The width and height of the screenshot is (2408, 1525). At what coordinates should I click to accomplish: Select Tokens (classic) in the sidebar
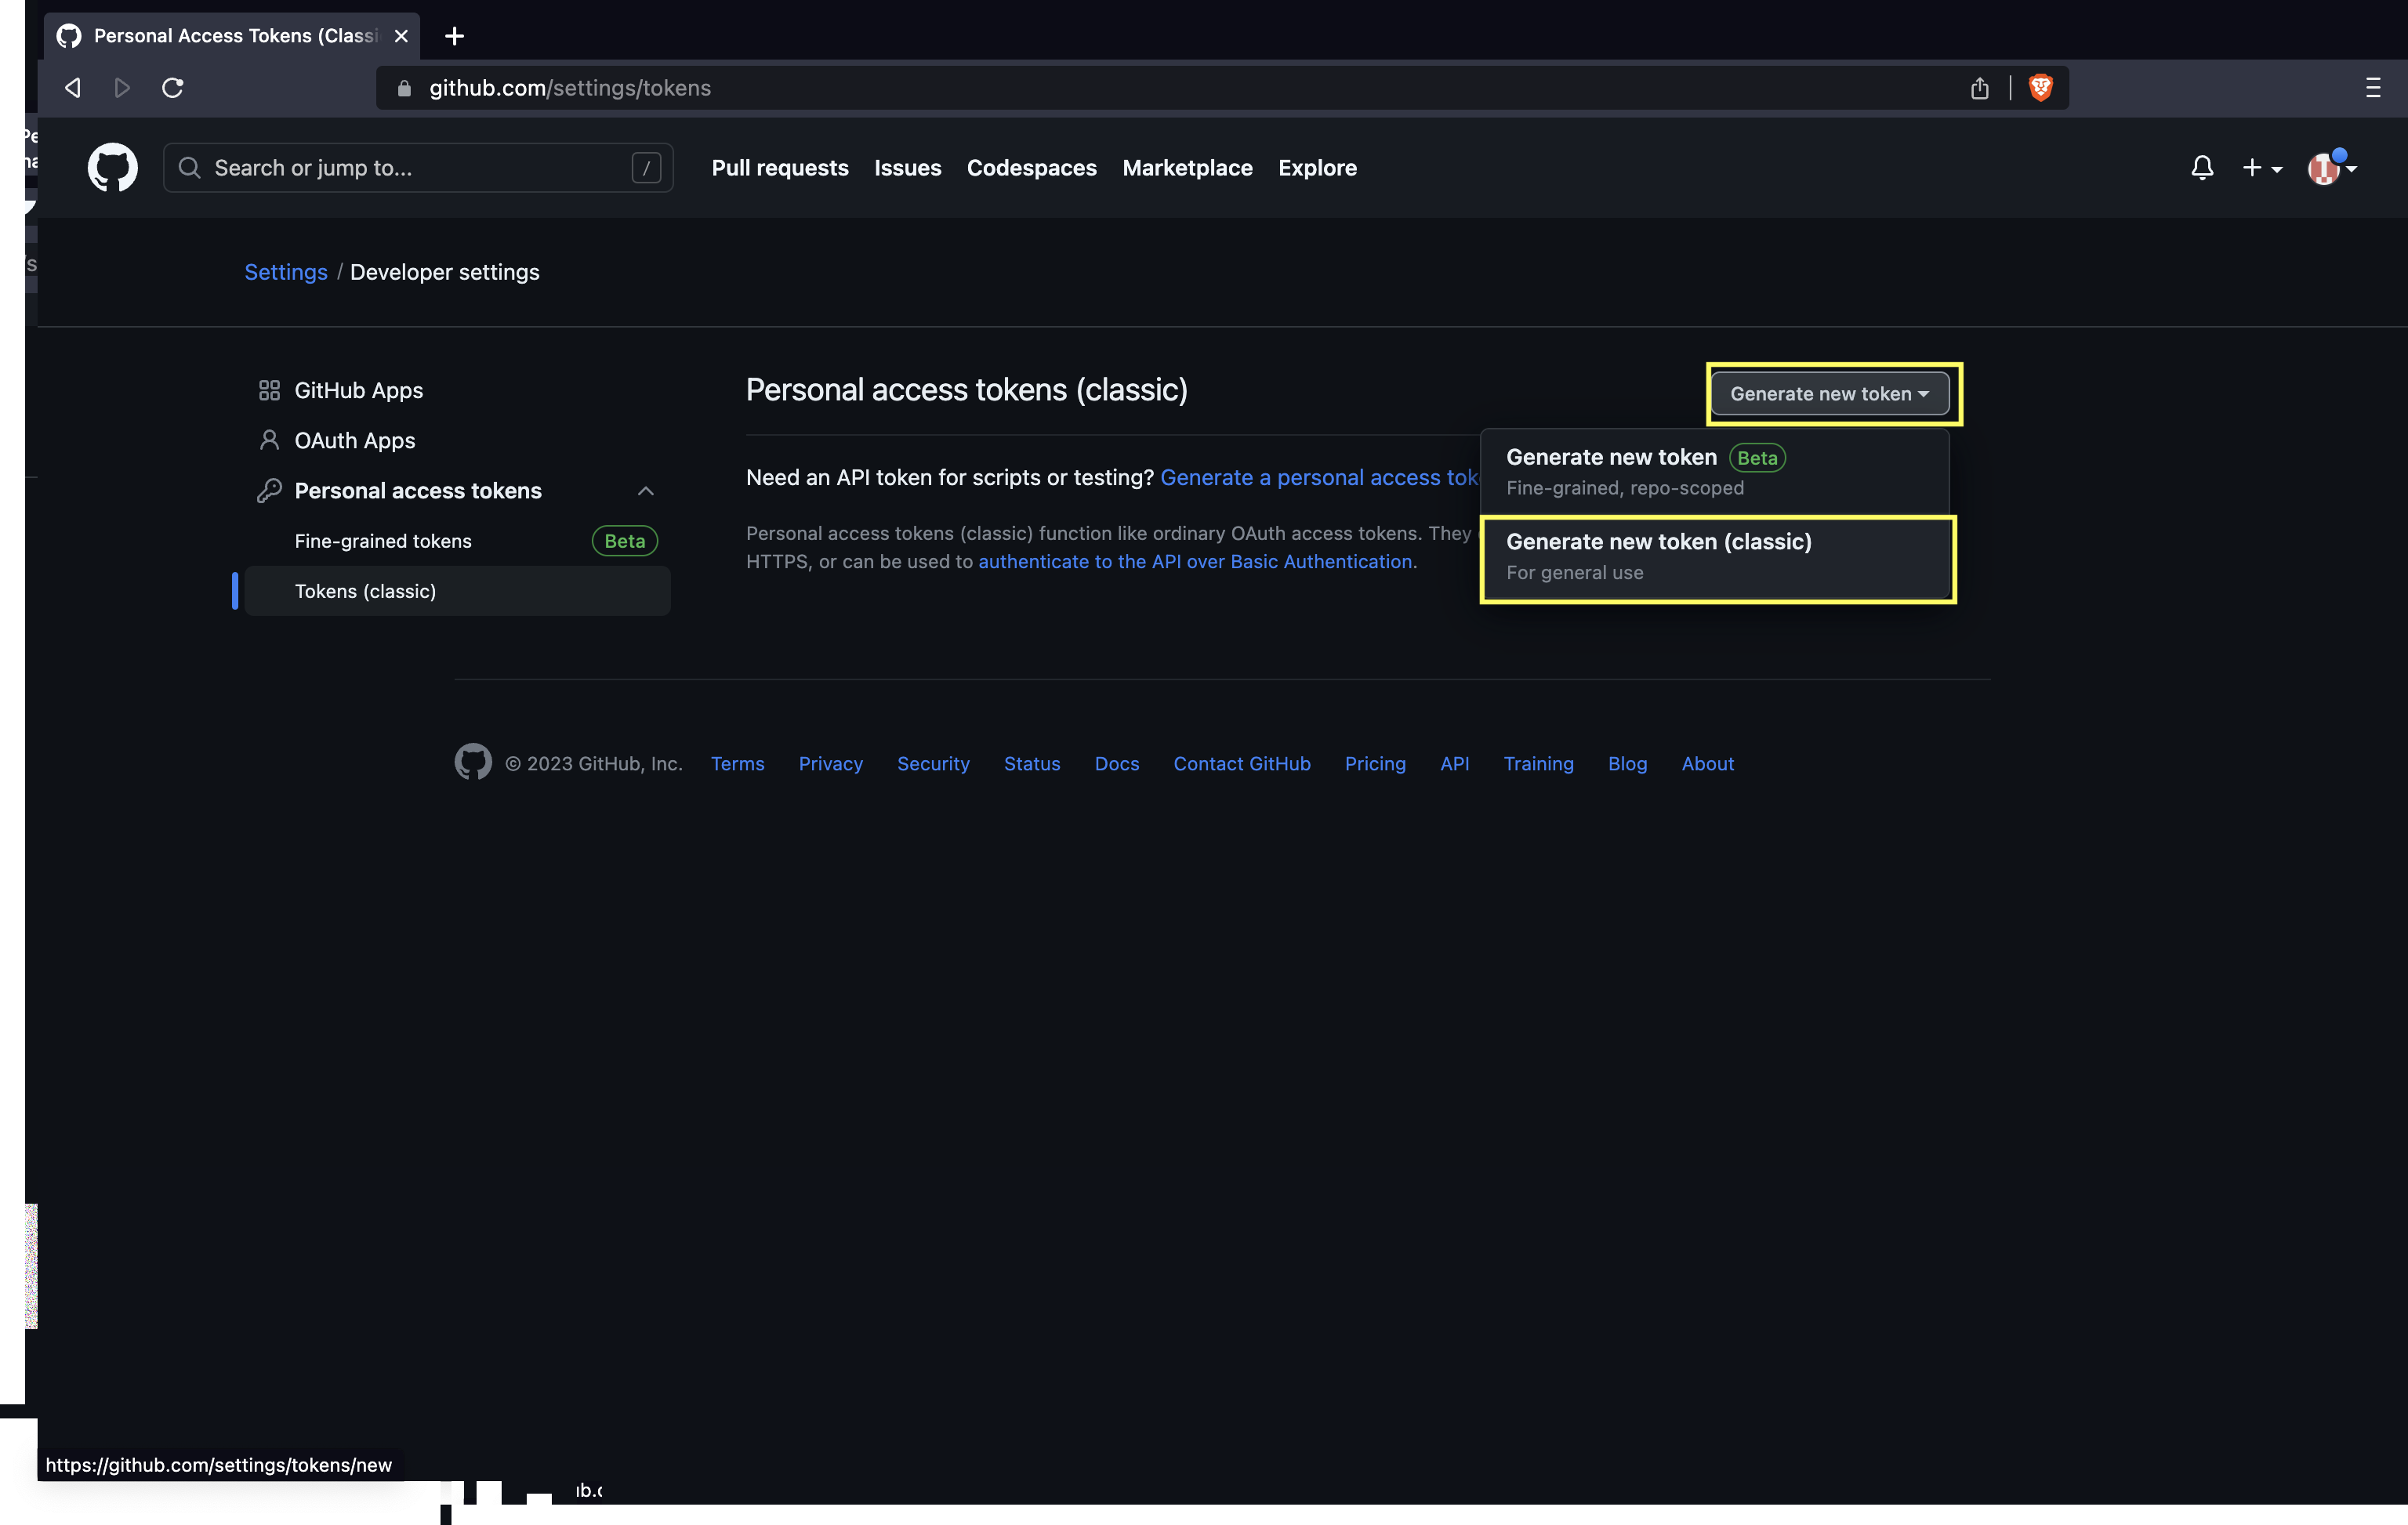458,591
